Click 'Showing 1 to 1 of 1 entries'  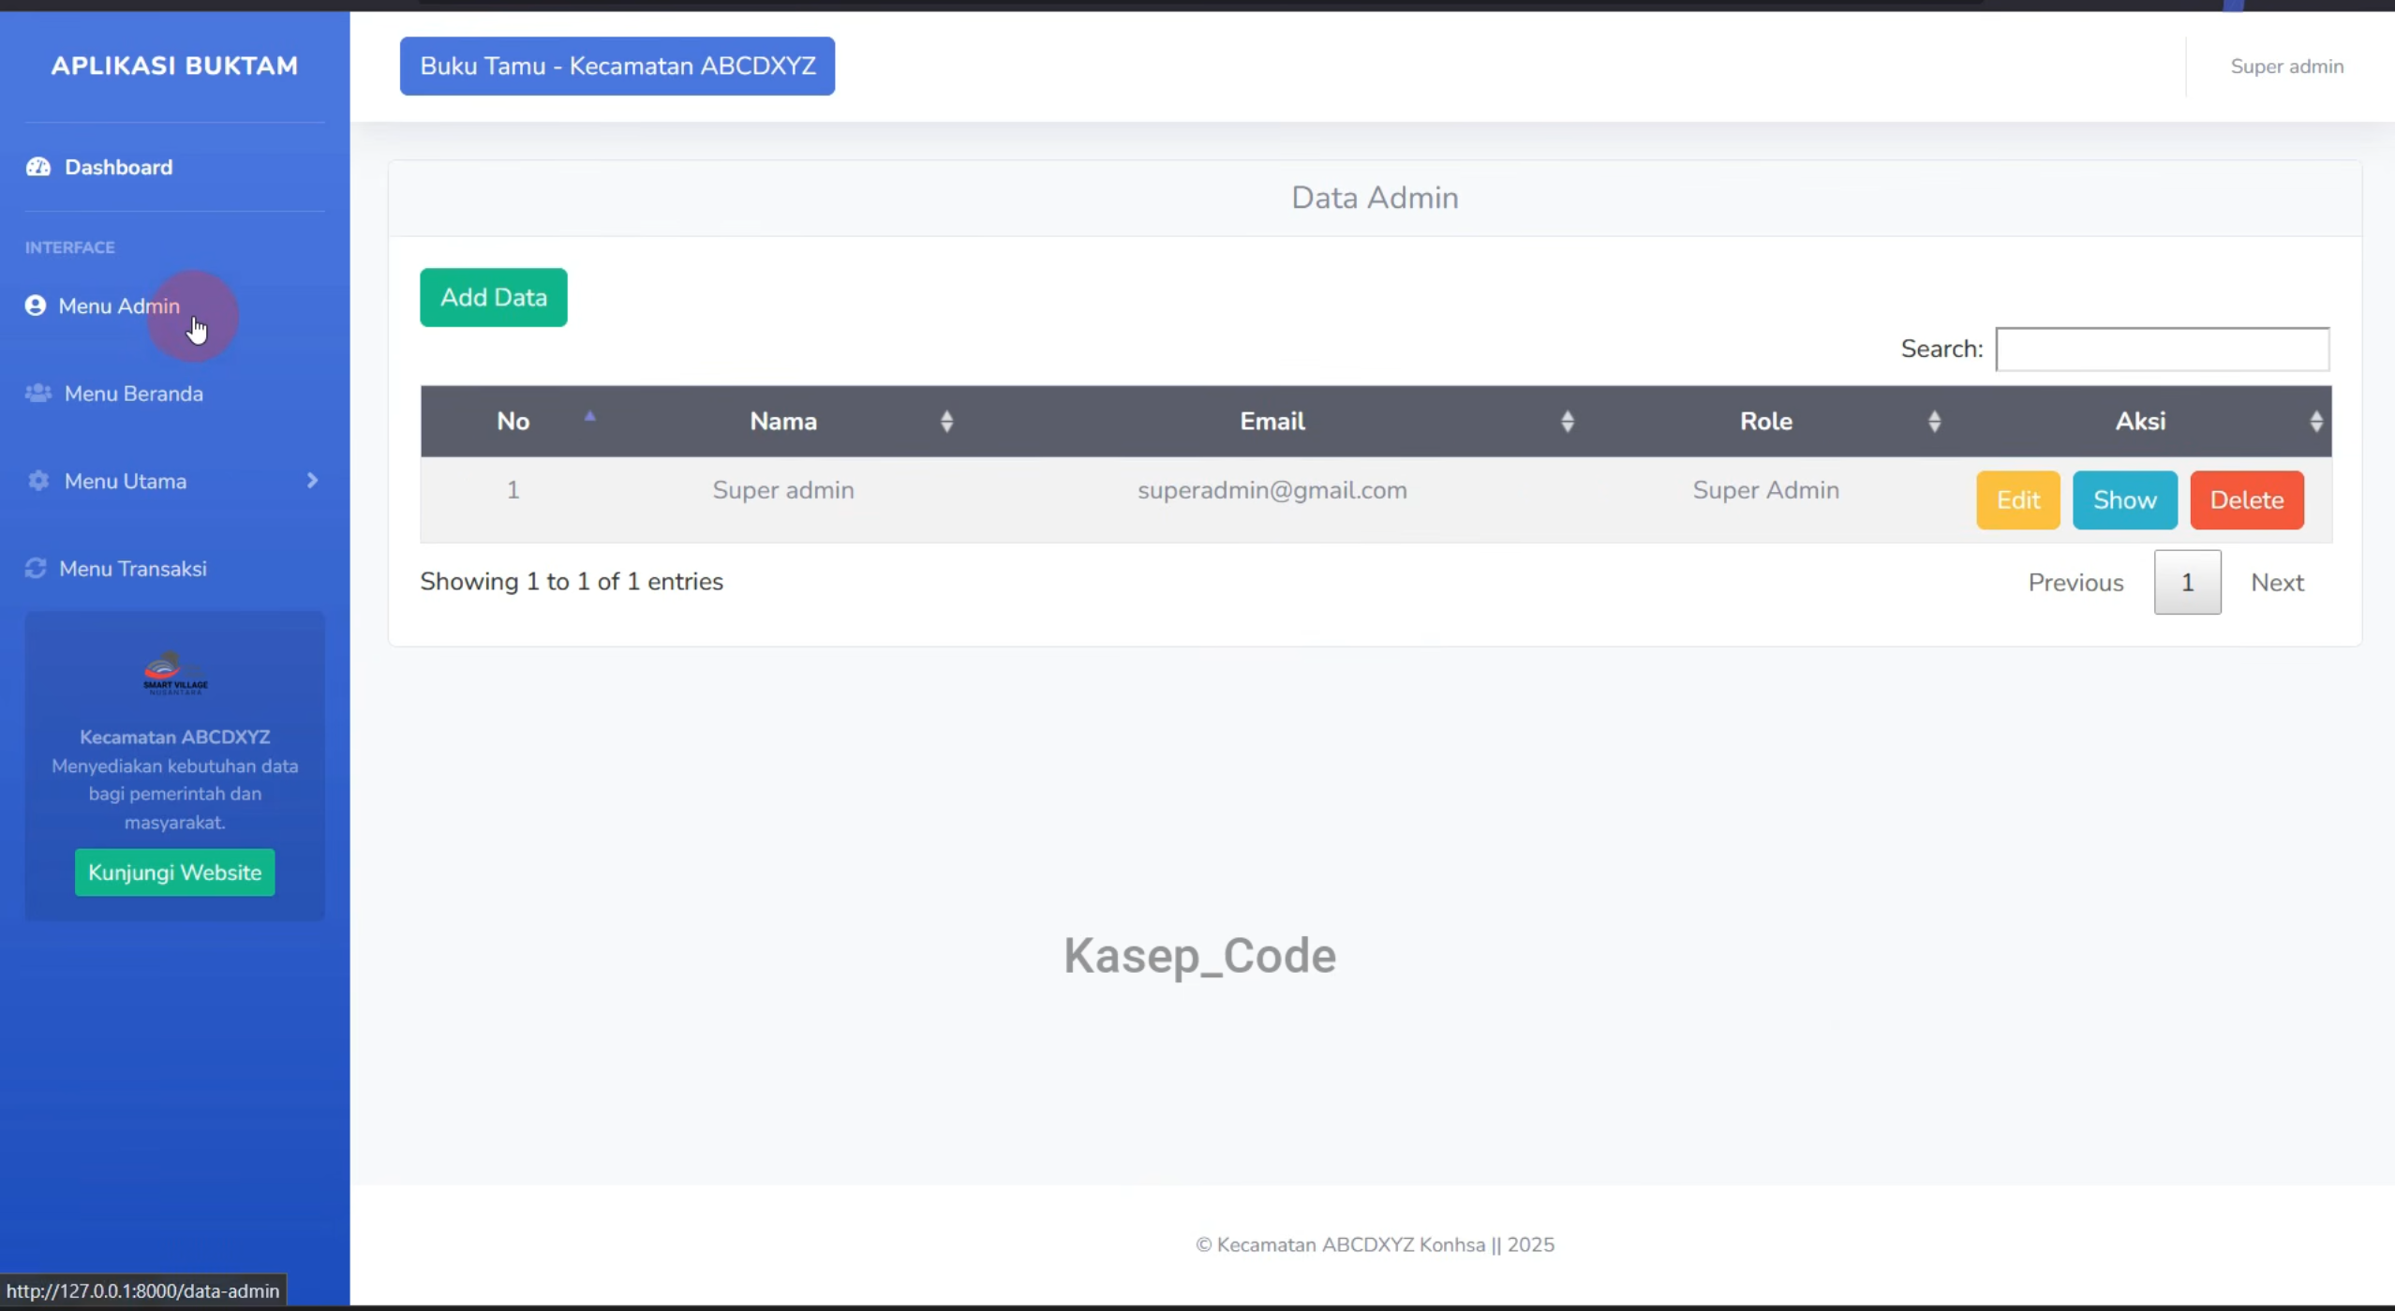(572, 581)
